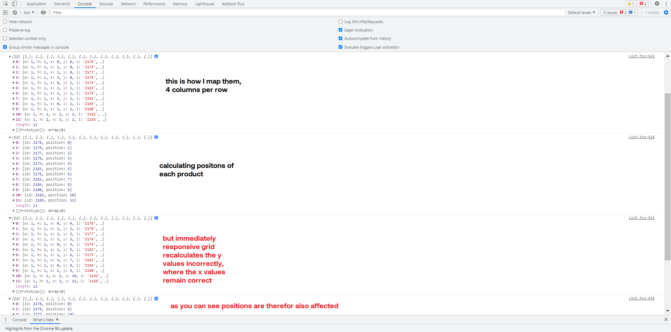Click the 3 Issues button
Screen dimensions: 671x332
[x=619, y=13]
